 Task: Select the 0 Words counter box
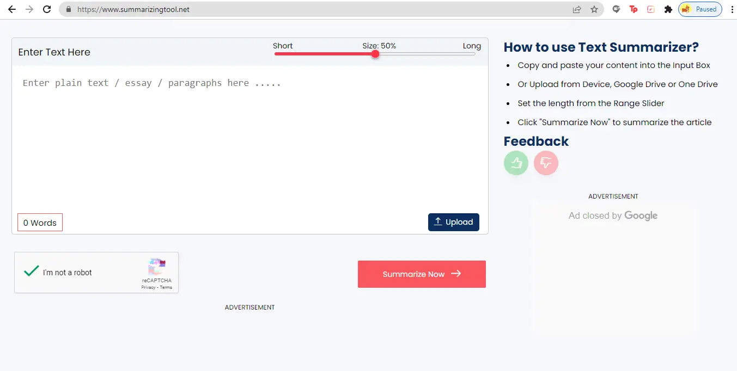coord(40,222)
